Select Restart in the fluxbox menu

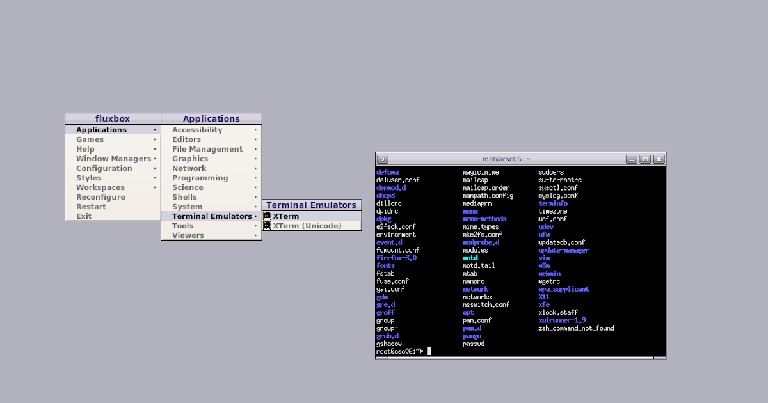tap(113, 207)
